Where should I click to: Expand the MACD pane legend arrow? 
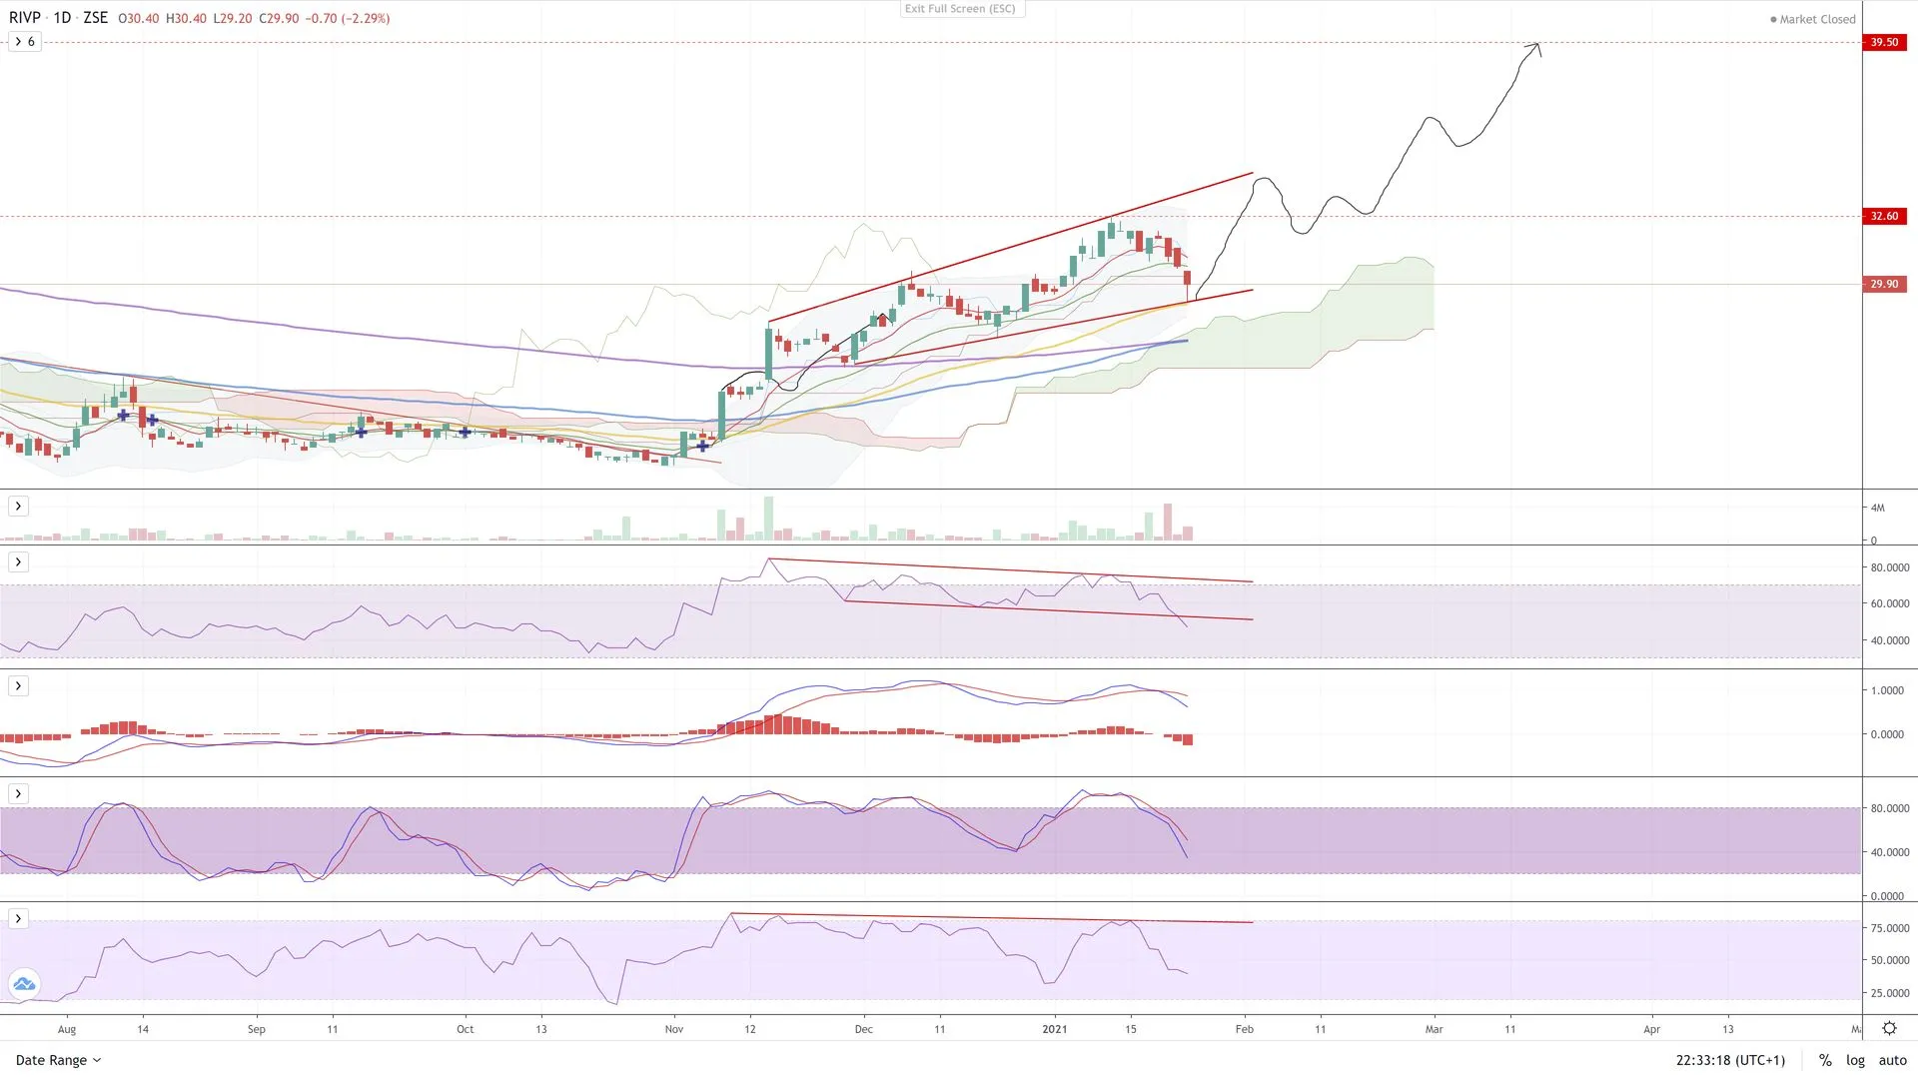[18, 686]
